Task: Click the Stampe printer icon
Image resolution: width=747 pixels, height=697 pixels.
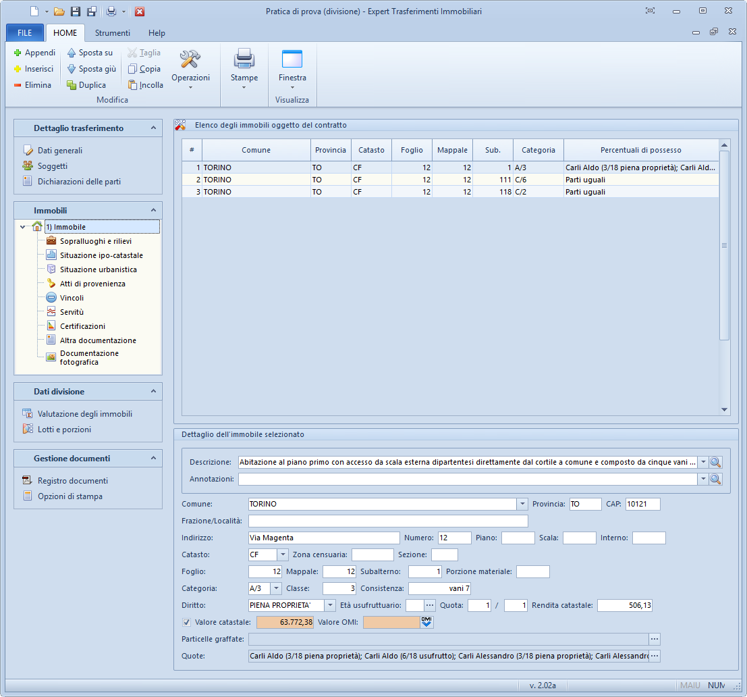Action: [x=244, y=60]
